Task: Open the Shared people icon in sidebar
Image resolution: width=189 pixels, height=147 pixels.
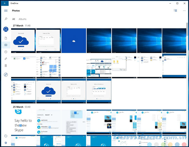Action: click(6, 59)
